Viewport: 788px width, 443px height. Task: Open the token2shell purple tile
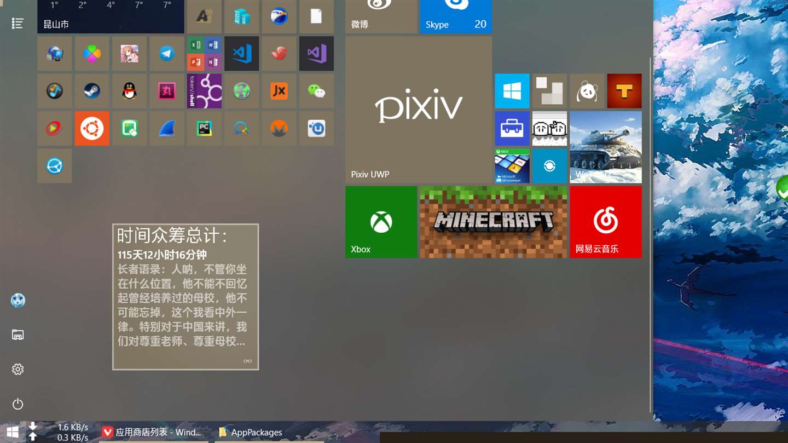tap(204, 91)
